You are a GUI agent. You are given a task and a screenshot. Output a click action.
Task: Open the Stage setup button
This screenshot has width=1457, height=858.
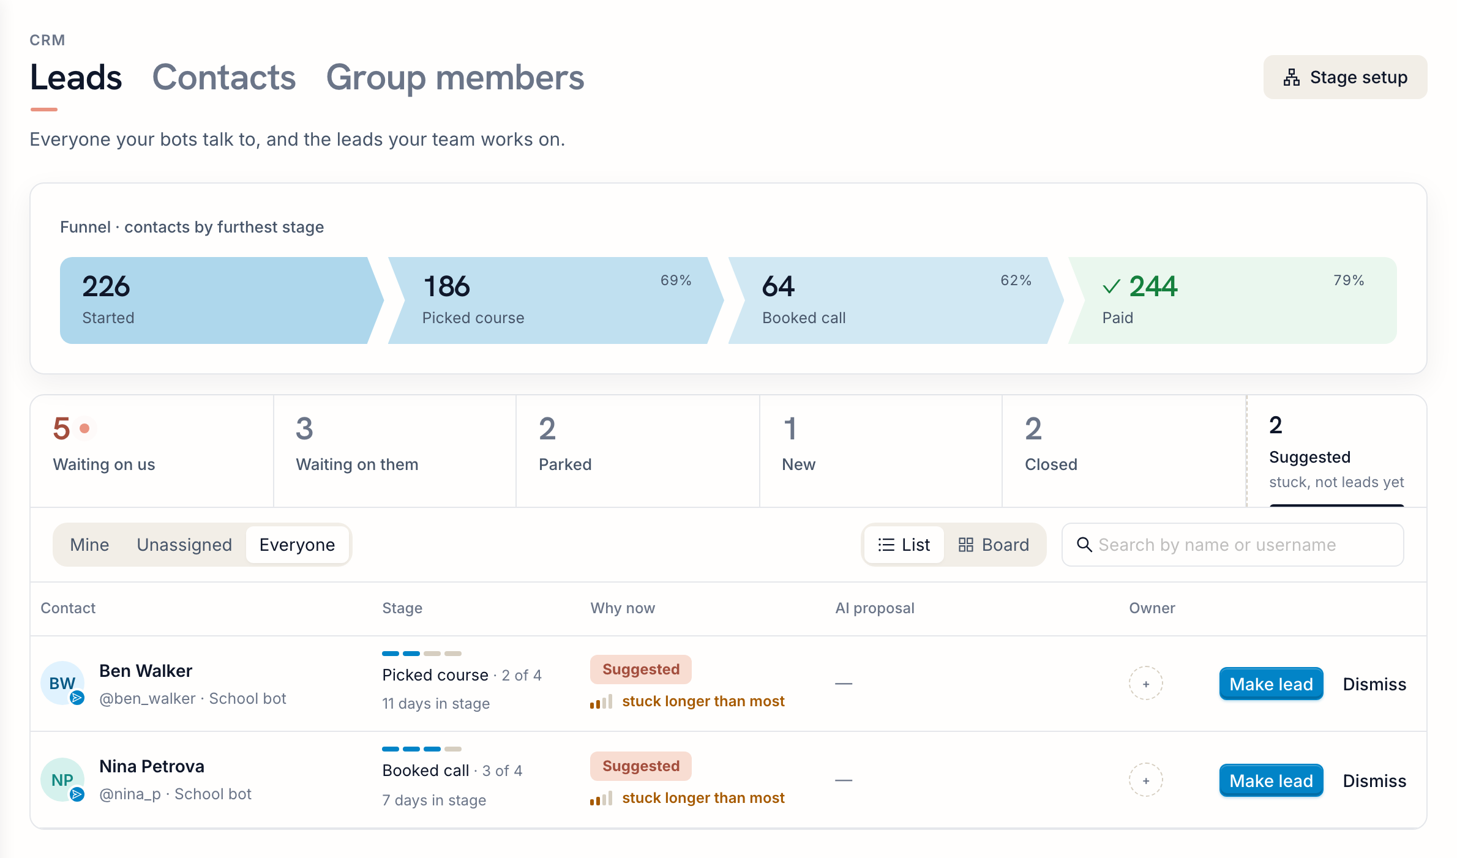click(1345, 77)
